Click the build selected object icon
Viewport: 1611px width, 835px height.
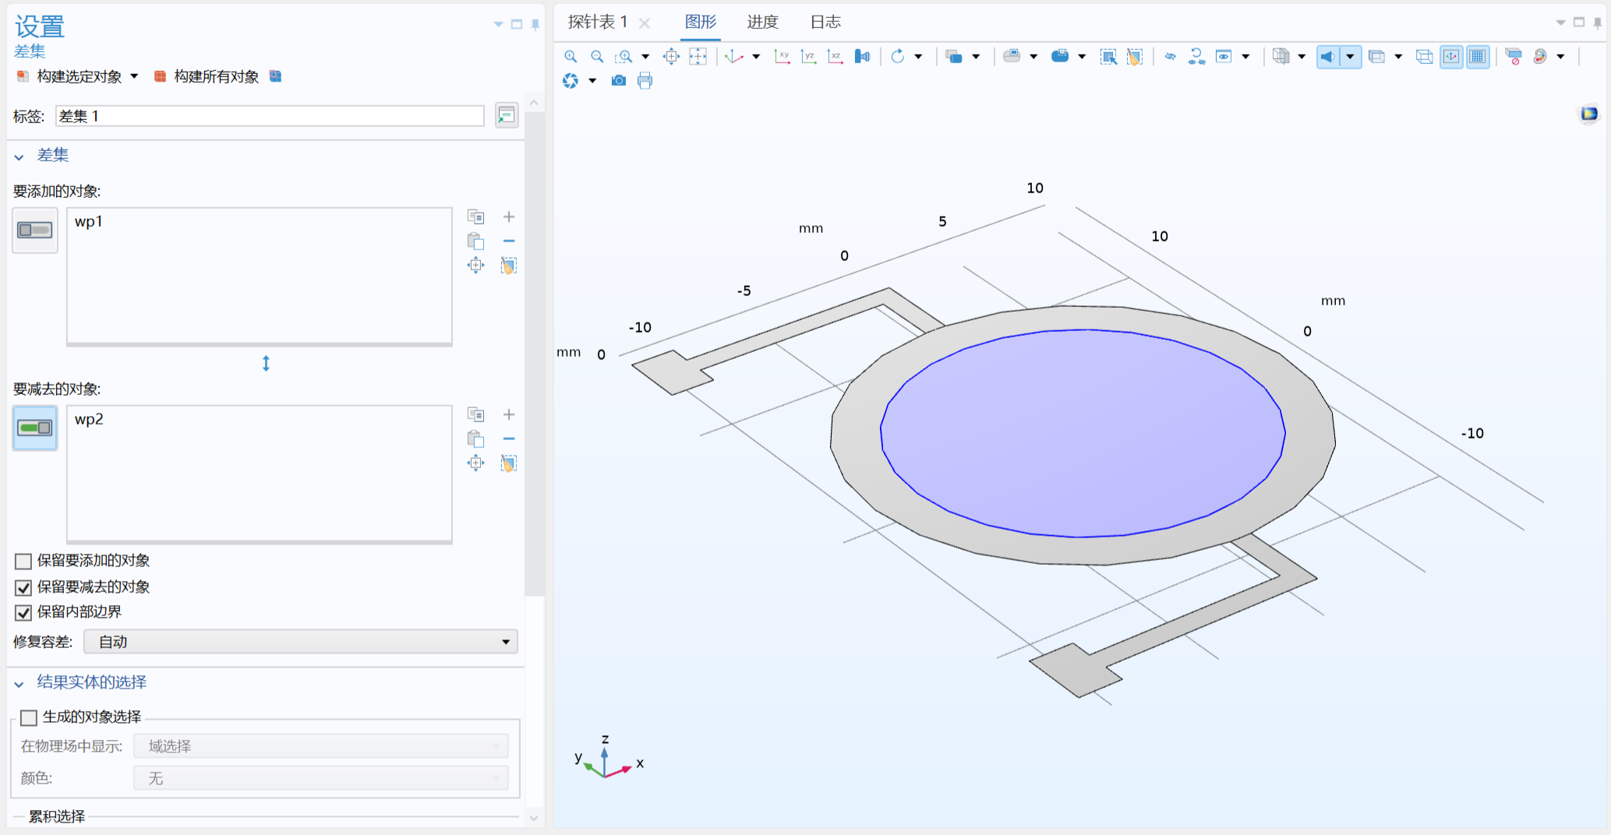click(x=23, y=76)
